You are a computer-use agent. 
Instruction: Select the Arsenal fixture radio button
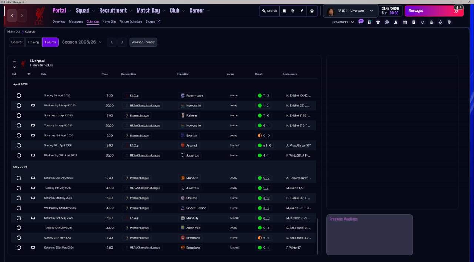pyautogui.click(x=19, y=146)
